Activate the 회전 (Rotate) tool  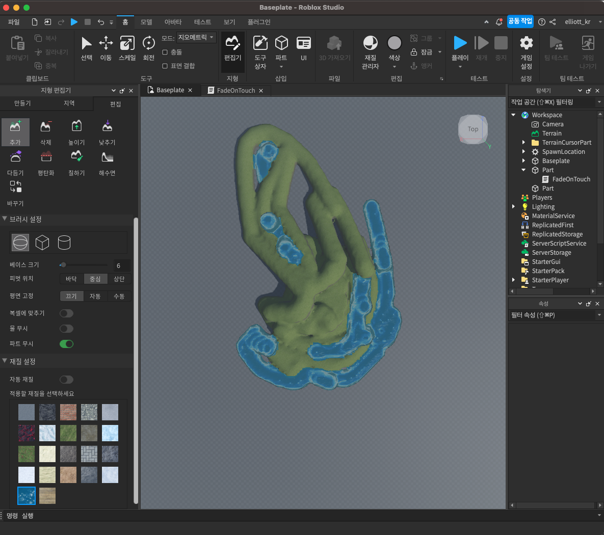tap(149, 48)
